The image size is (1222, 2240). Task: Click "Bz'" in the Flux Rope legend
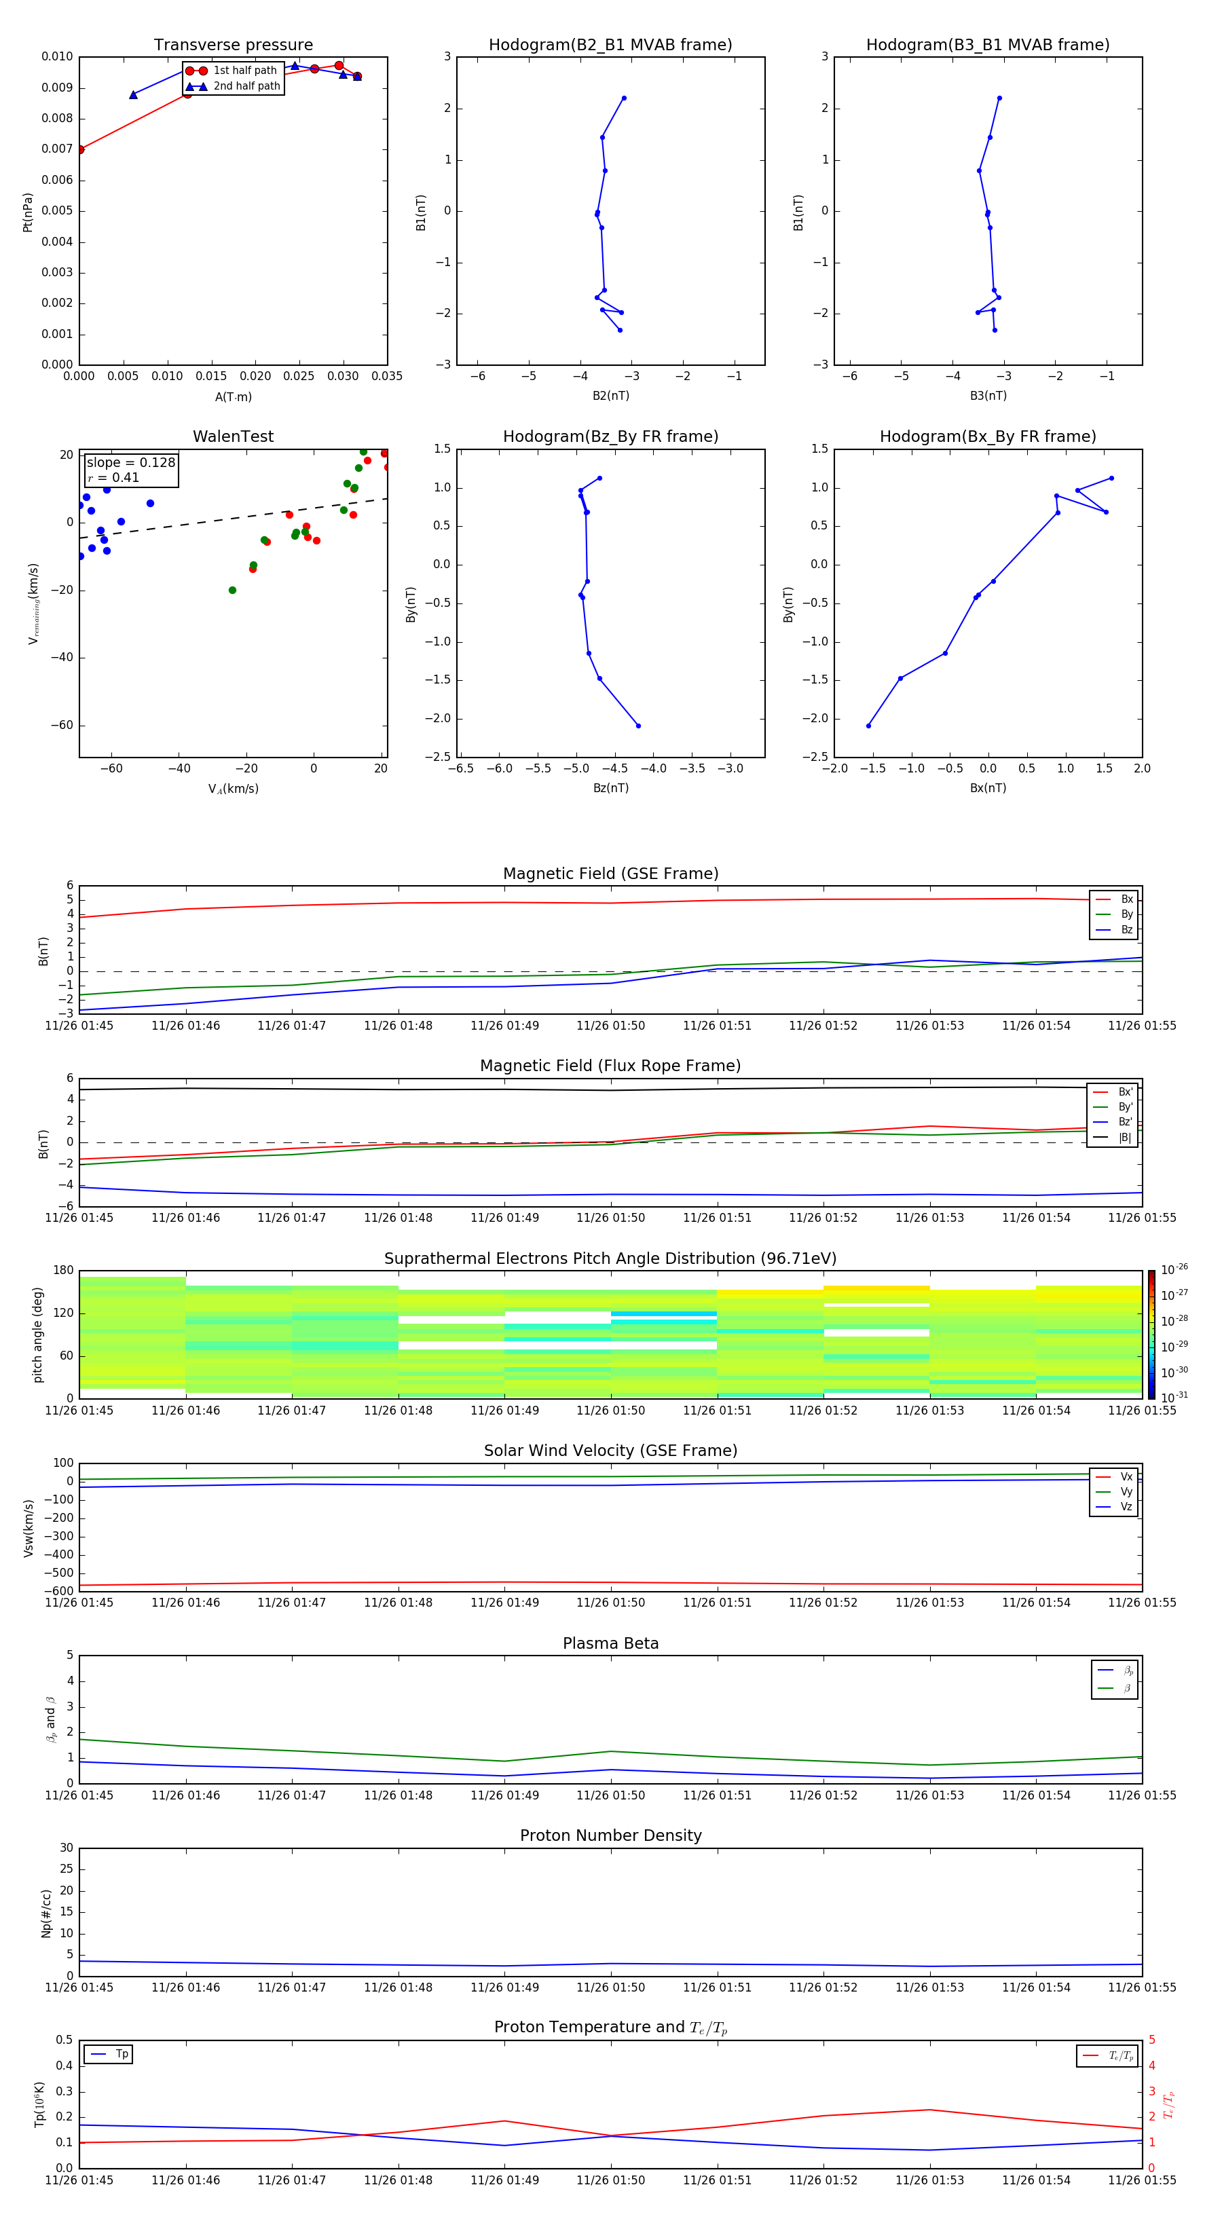click(1126, 1123)
